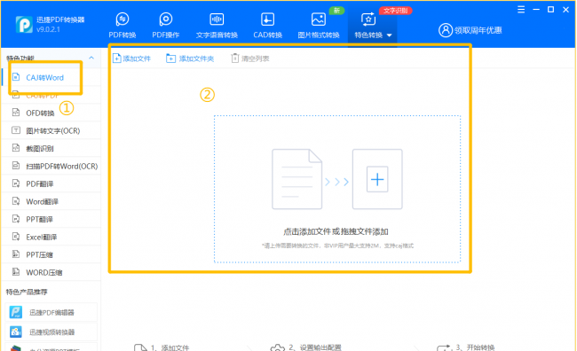Select 扫描PDF转Word(OCR) in sidebar
This screenshot has width=577, height=351.
click(x=51, y=166)
